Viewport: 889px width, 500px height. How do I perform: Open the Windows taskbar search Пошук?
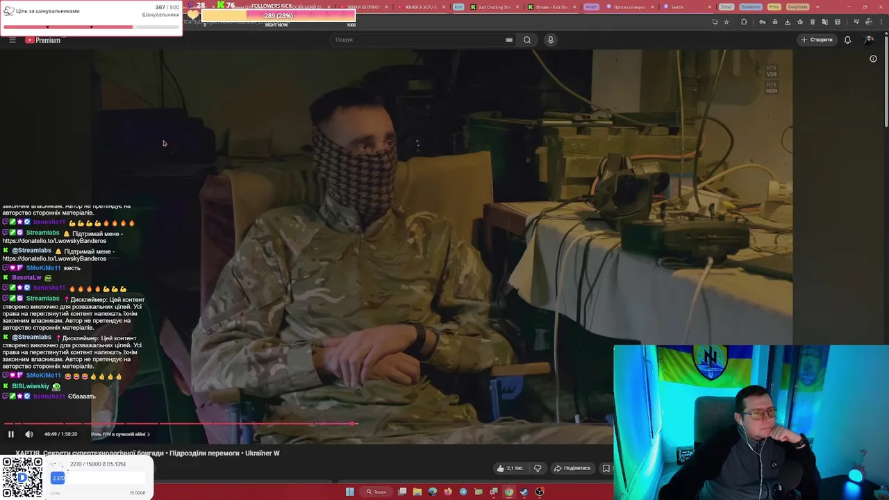[377, 492]
